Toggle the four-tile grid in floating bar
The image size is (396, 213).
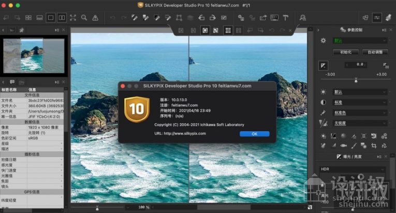pyautogui.click(x=228, y=30)
